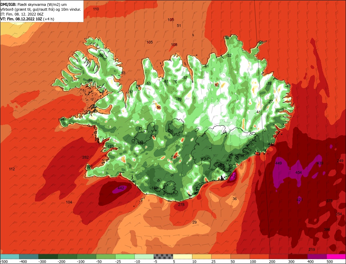Select the dark red swatch between 300 and 400
Image resolution: width=346 pixels, height=264 pixels.
click(x=298, y=256)
